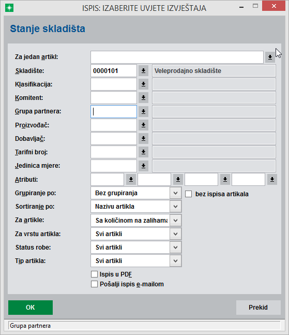Image resolution: width=289 pixels, height=335 pixels.
Task: Click the Jedinica mjere lookup icon
Action: coord(143,166)
